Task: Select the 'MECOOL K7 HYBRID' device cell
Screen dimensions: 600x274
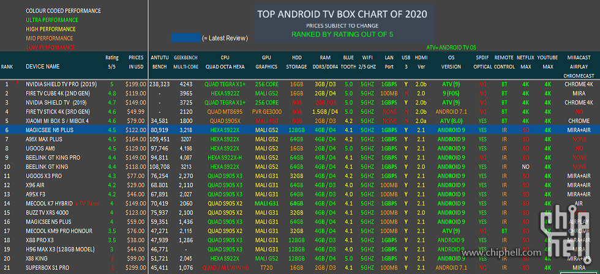Action: click(x=49, y=203)
